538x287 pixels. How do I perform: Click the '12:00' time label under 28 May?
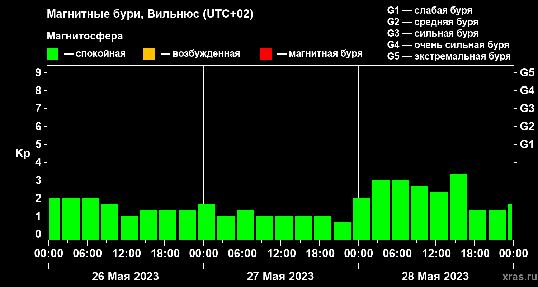tap(436, 253)
